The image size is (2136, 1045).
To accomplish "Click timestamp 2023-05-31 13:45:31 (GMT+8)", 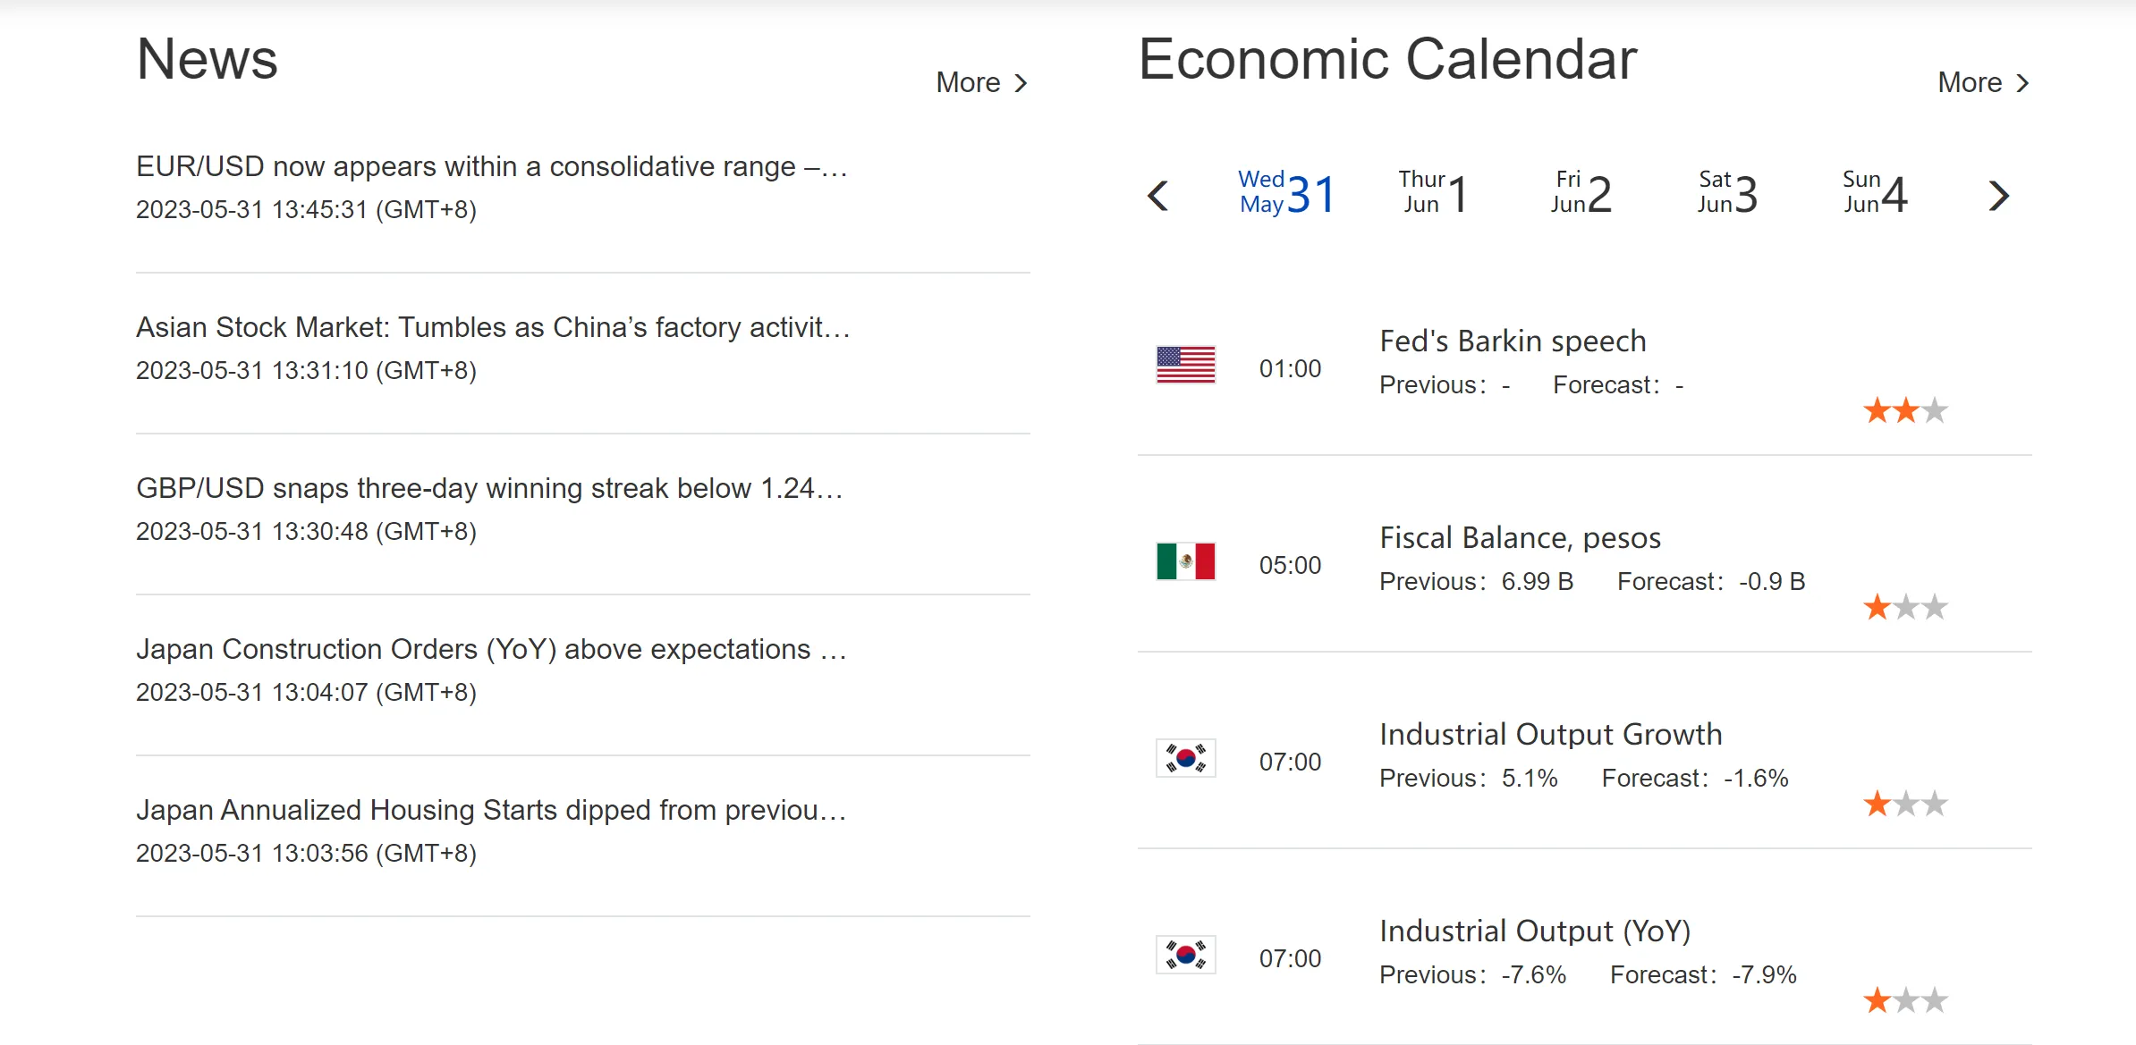I will [x=306, y=209].
